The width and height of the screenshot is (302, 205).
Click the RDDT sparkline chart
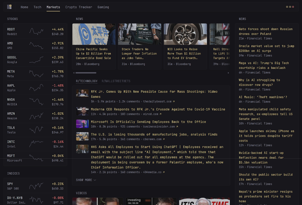point(36,32)
